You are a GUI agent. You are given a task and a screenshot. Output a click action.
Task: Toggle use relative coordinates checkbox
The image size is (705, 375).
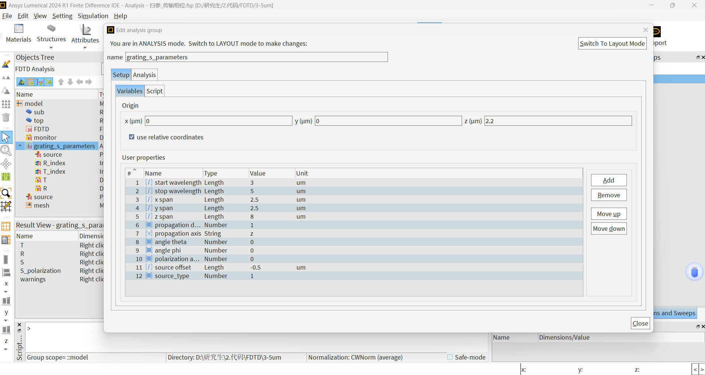point(132,137)
